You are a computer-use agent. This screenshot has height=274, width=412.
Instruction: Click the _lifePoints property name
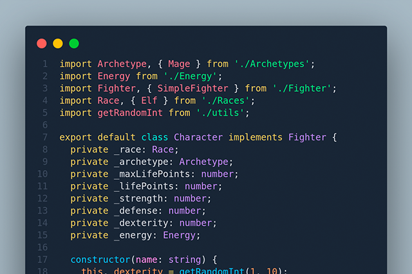pos(144,186)
